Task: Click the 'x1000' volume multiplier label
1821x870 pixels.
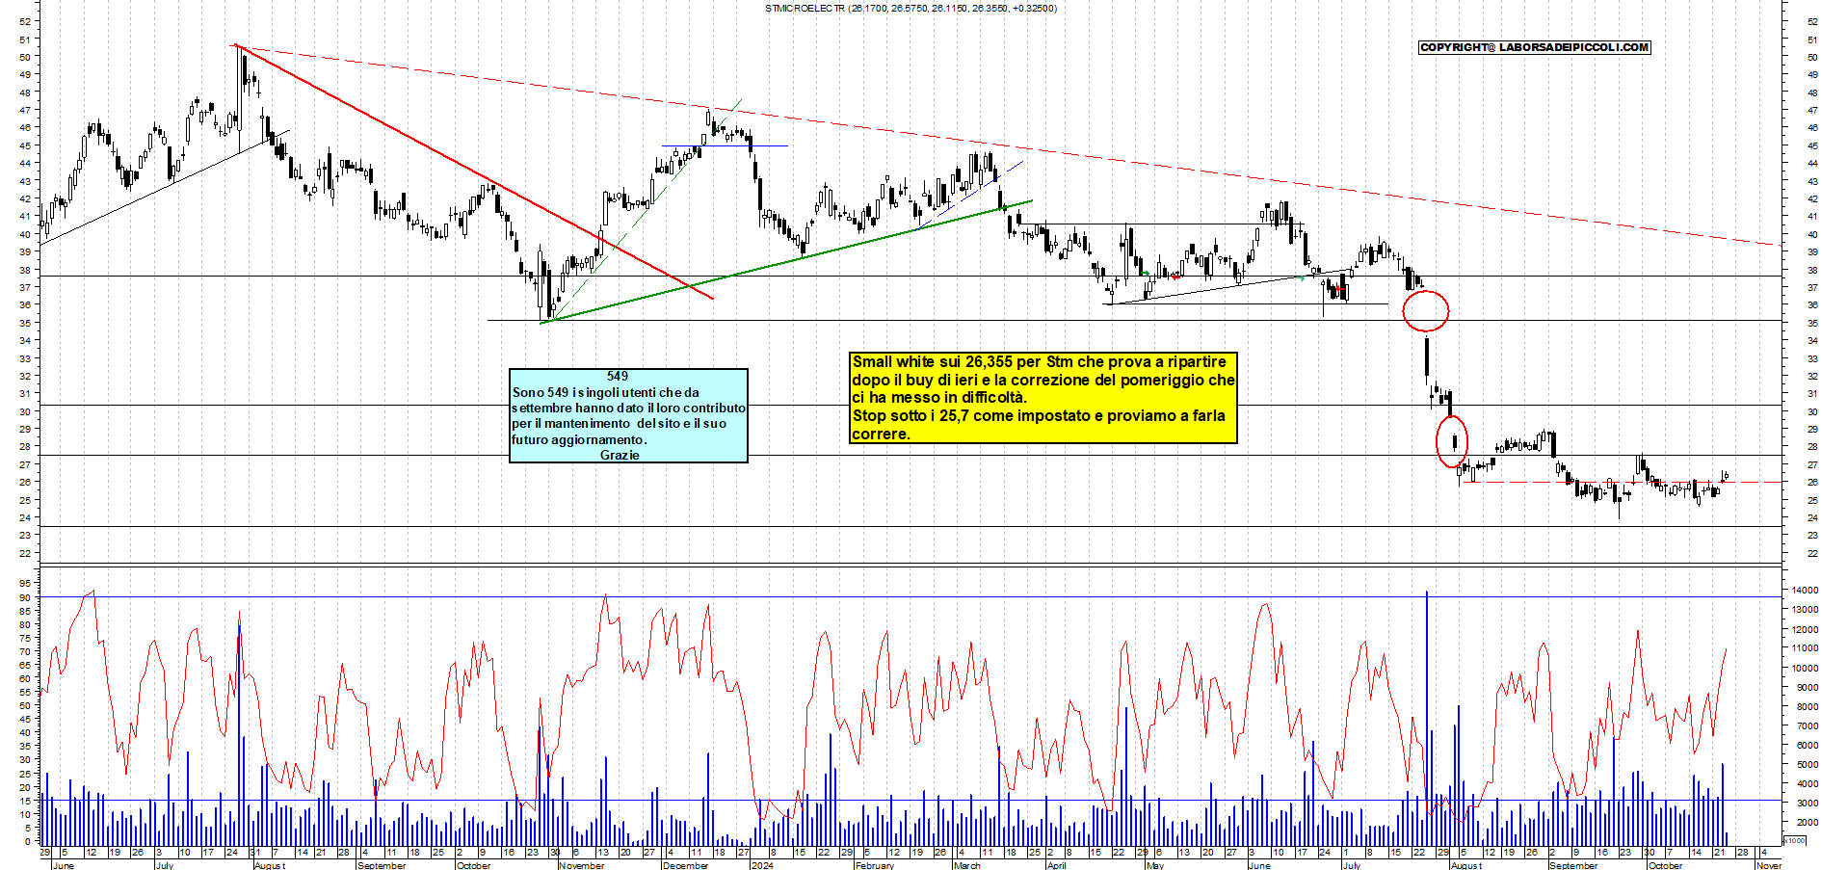Action: (1796, 840)
